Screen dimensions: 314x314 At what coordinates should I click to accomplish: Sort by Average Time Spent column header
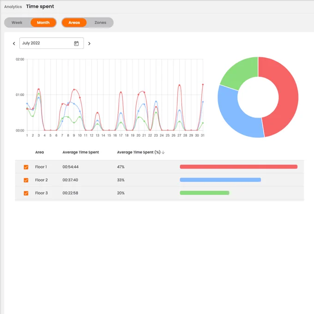tap(81, 152)
